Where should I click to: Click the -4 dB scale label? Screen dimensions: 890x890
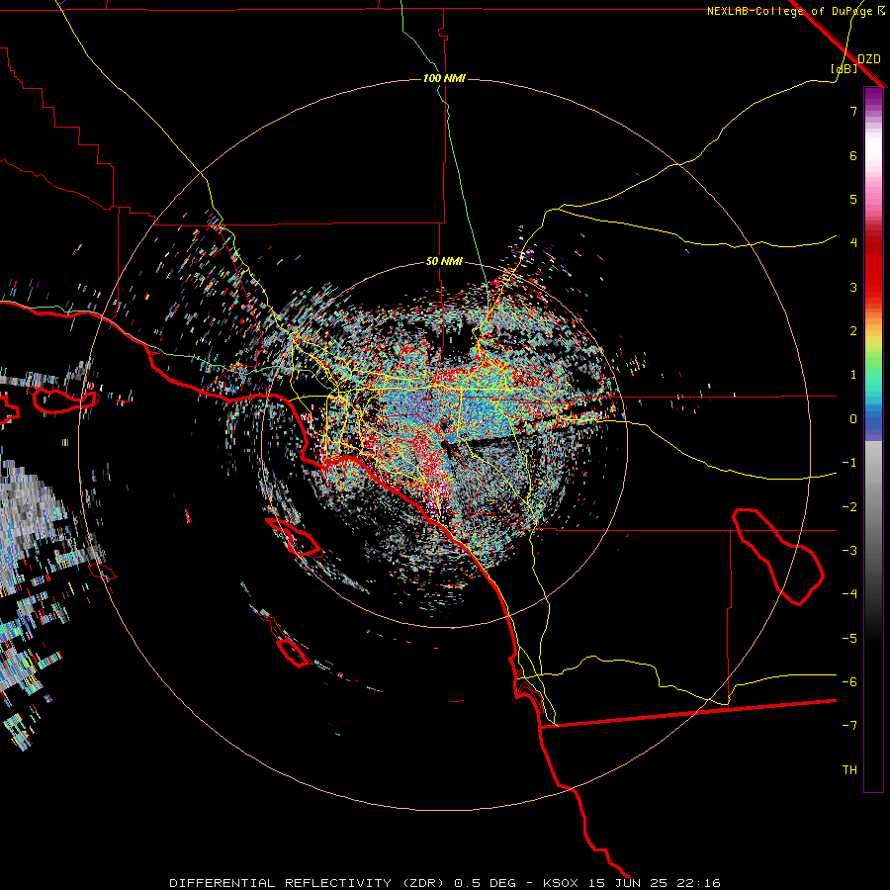point(849,593)
